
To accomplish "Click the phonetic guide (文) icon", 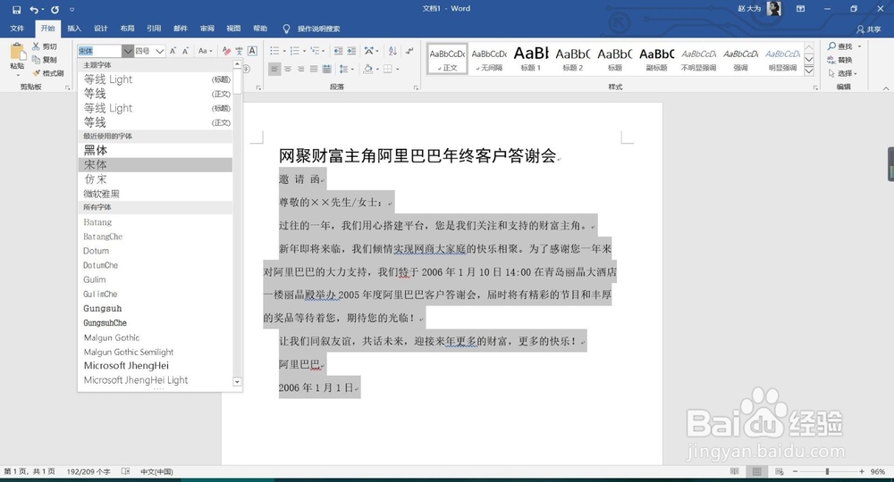I will [239, 51].
